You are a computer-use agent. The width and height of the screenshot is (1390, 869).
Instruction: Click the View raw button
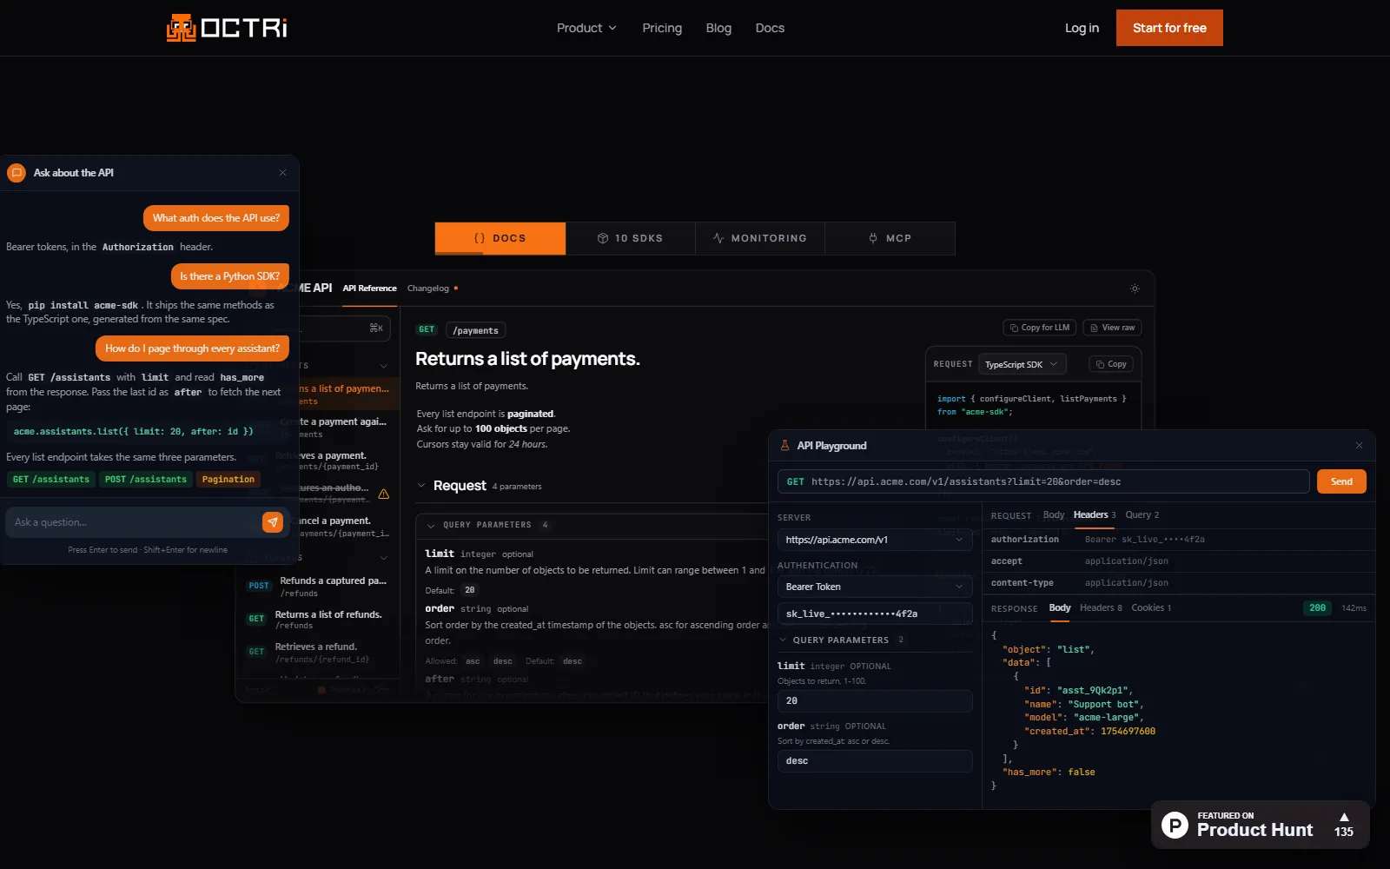1112,328
